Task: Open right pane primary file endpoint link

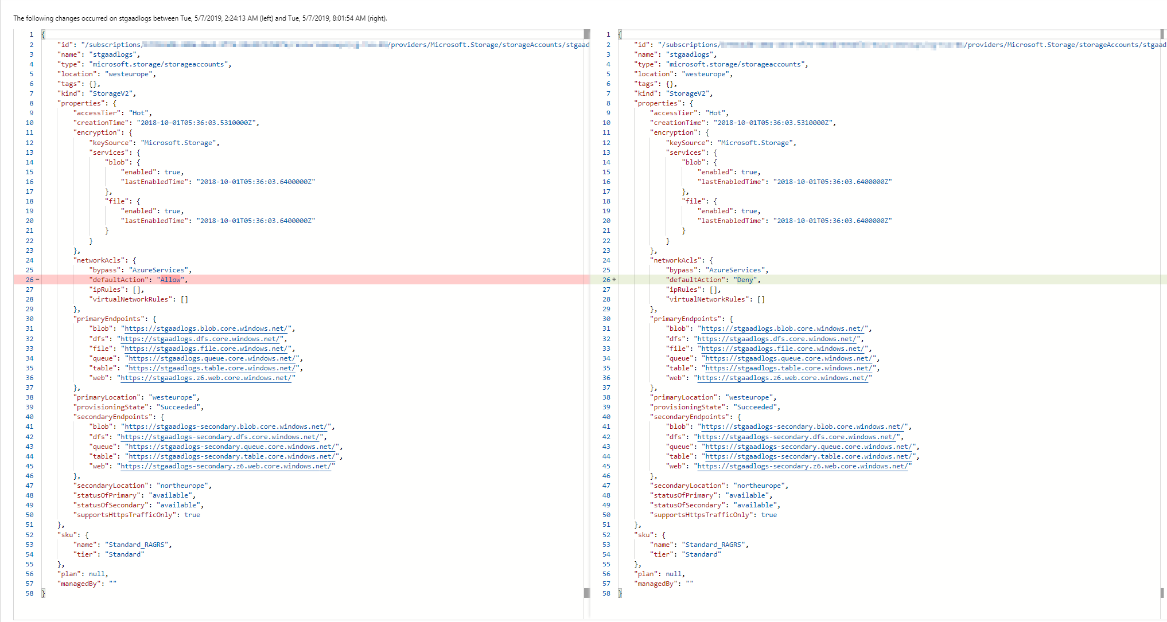Action: pos(783,349)
